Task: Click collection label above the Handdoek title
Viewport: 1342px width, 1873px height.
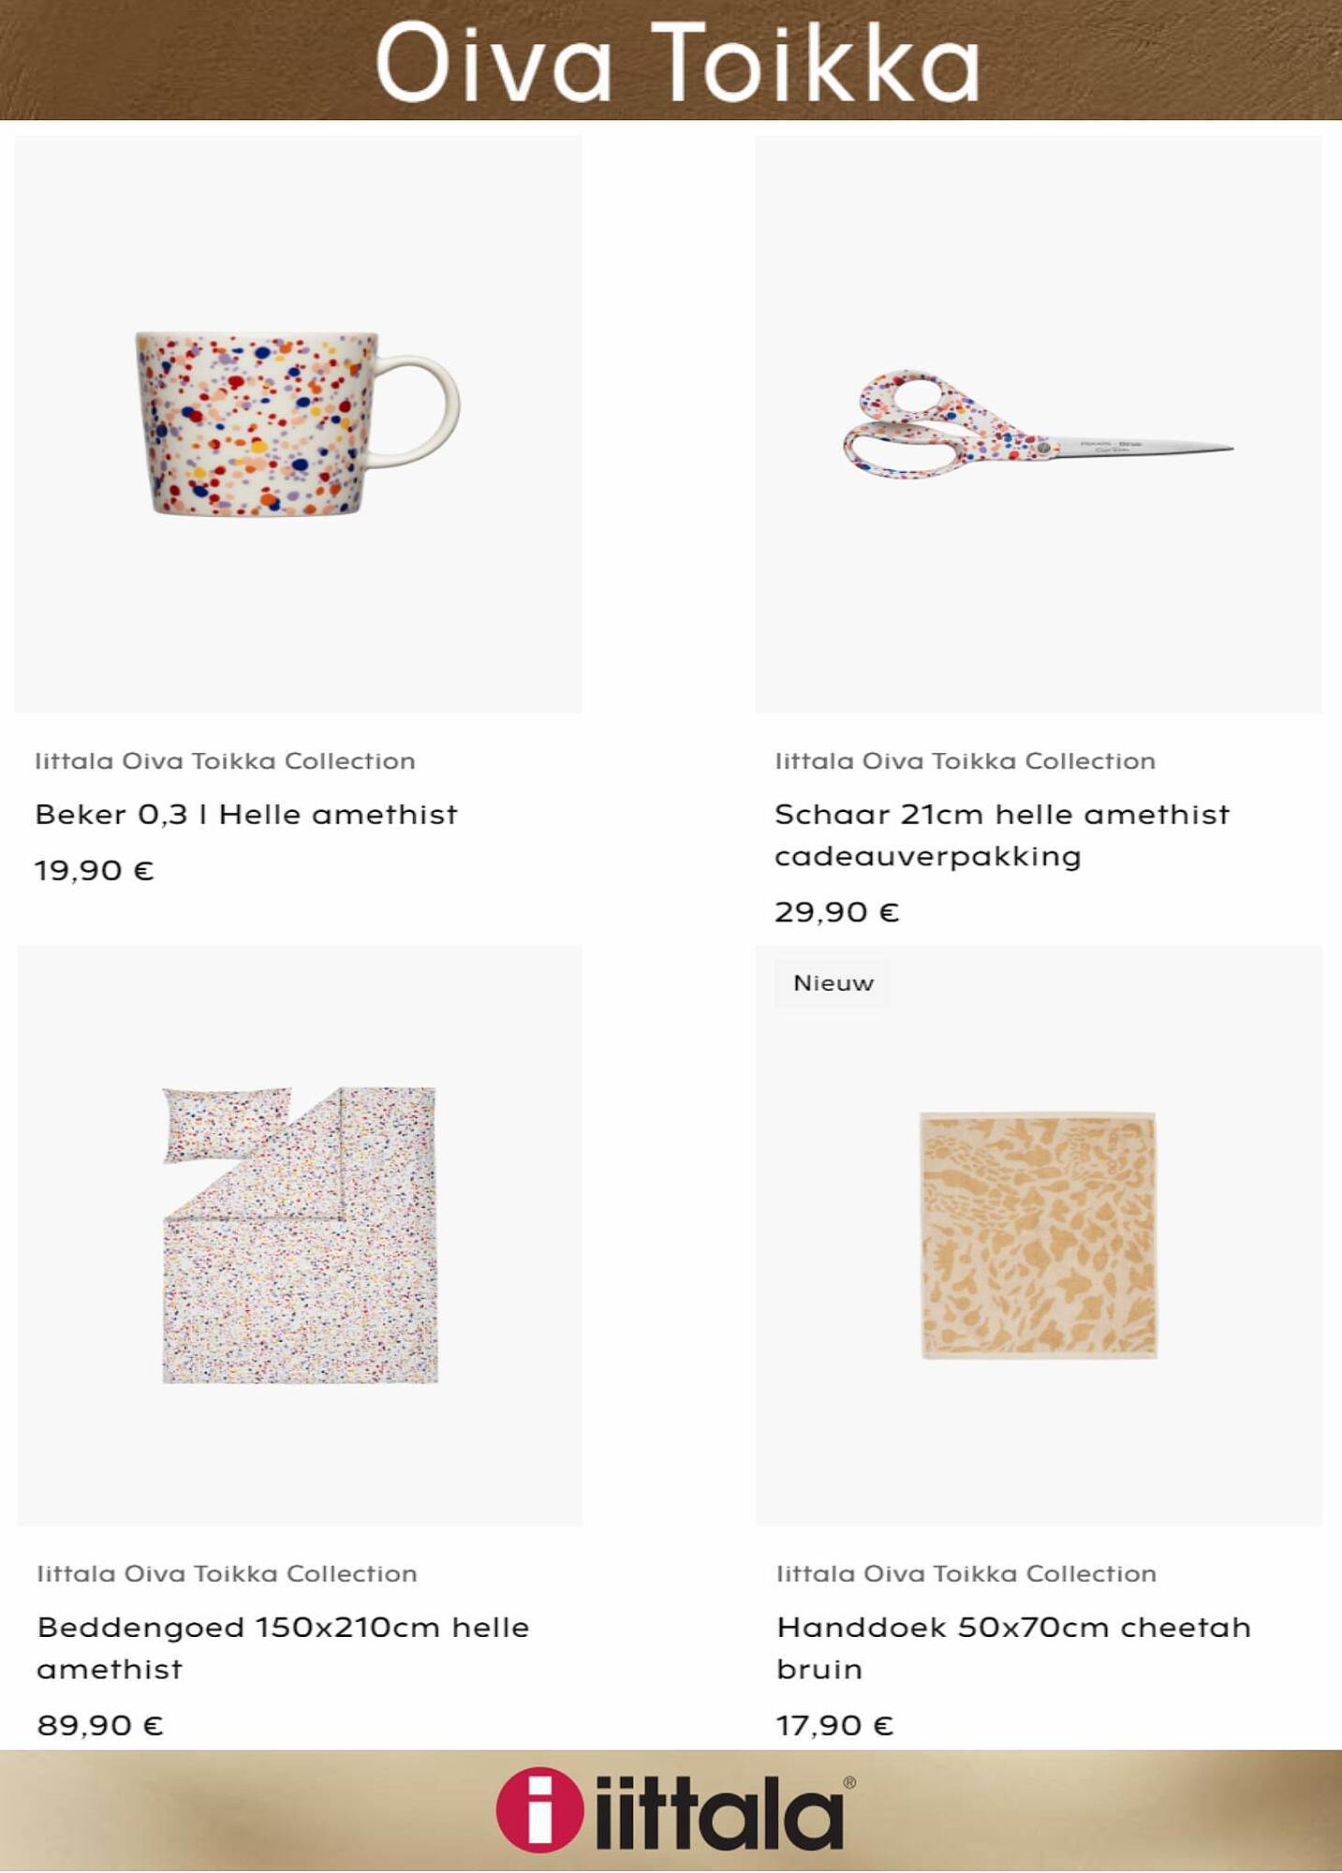Action: pos(966,1574)
